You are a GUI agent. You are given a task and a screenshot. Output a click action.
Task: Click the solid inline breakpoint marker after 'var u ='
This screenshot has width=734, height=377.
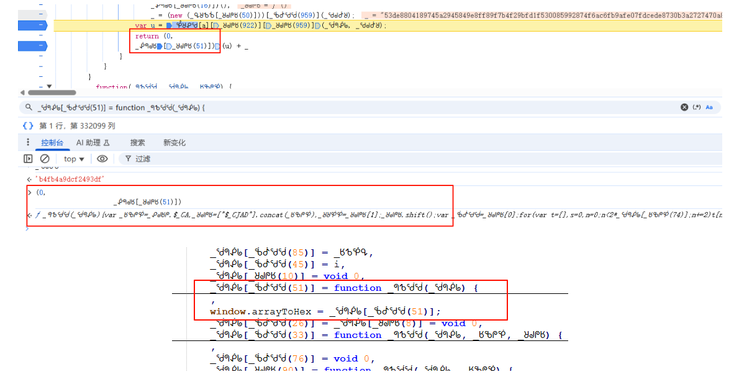(x=169, y=25)
